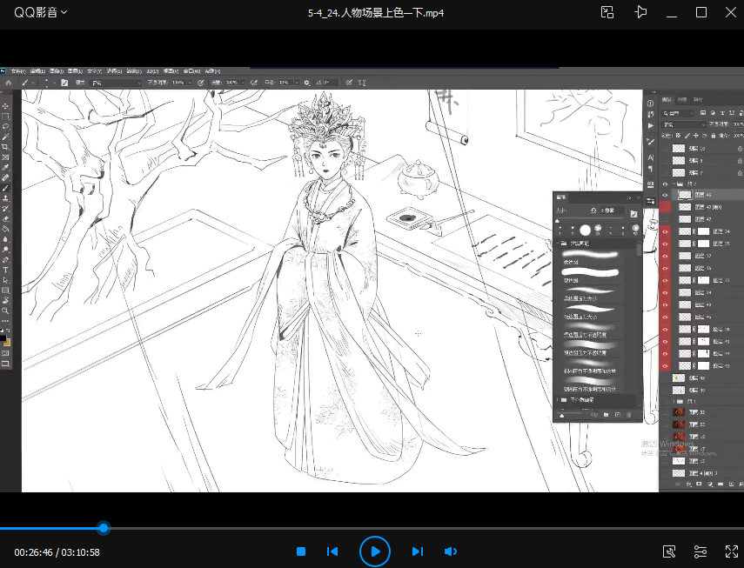744x568 pixels.
Task: Open the playback settings equalizer icon
Action: point(700,551)
